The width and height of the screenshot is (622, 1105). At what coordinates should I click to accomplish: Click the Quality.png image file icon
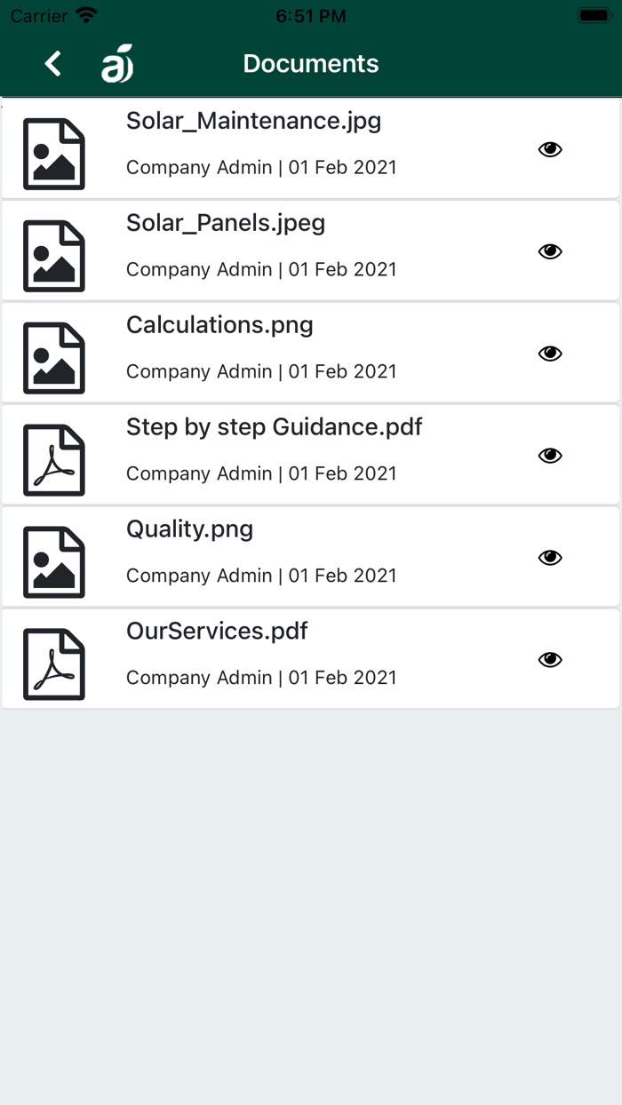click(x=53, y=562)
